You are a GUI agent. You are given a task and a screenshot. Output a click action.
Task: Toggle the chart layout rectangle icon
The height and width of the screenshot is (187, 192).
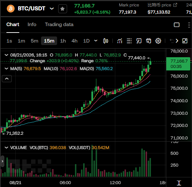(177, 25)
